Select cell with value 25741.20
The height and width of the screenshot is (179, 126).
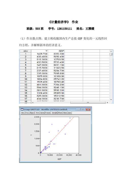[56, 79]
